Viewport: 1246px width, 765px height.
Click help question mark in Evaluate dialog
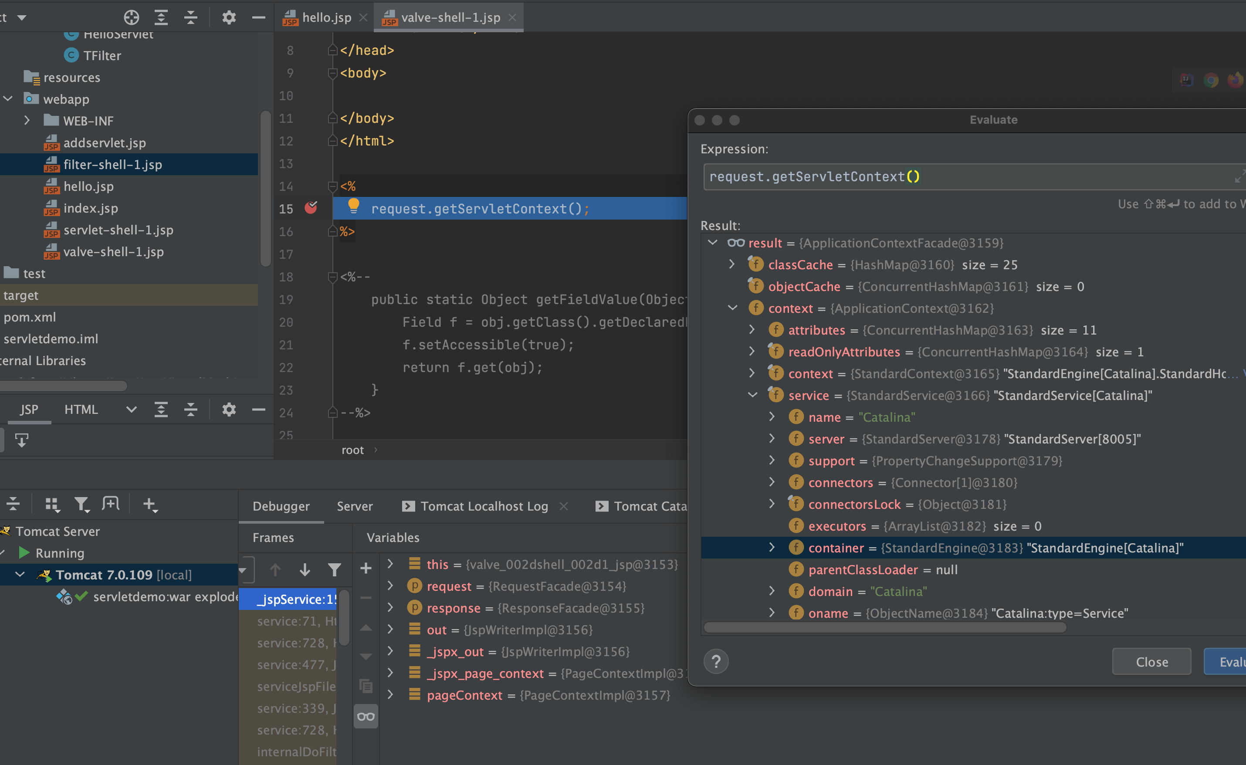click(x=716, y=662)
